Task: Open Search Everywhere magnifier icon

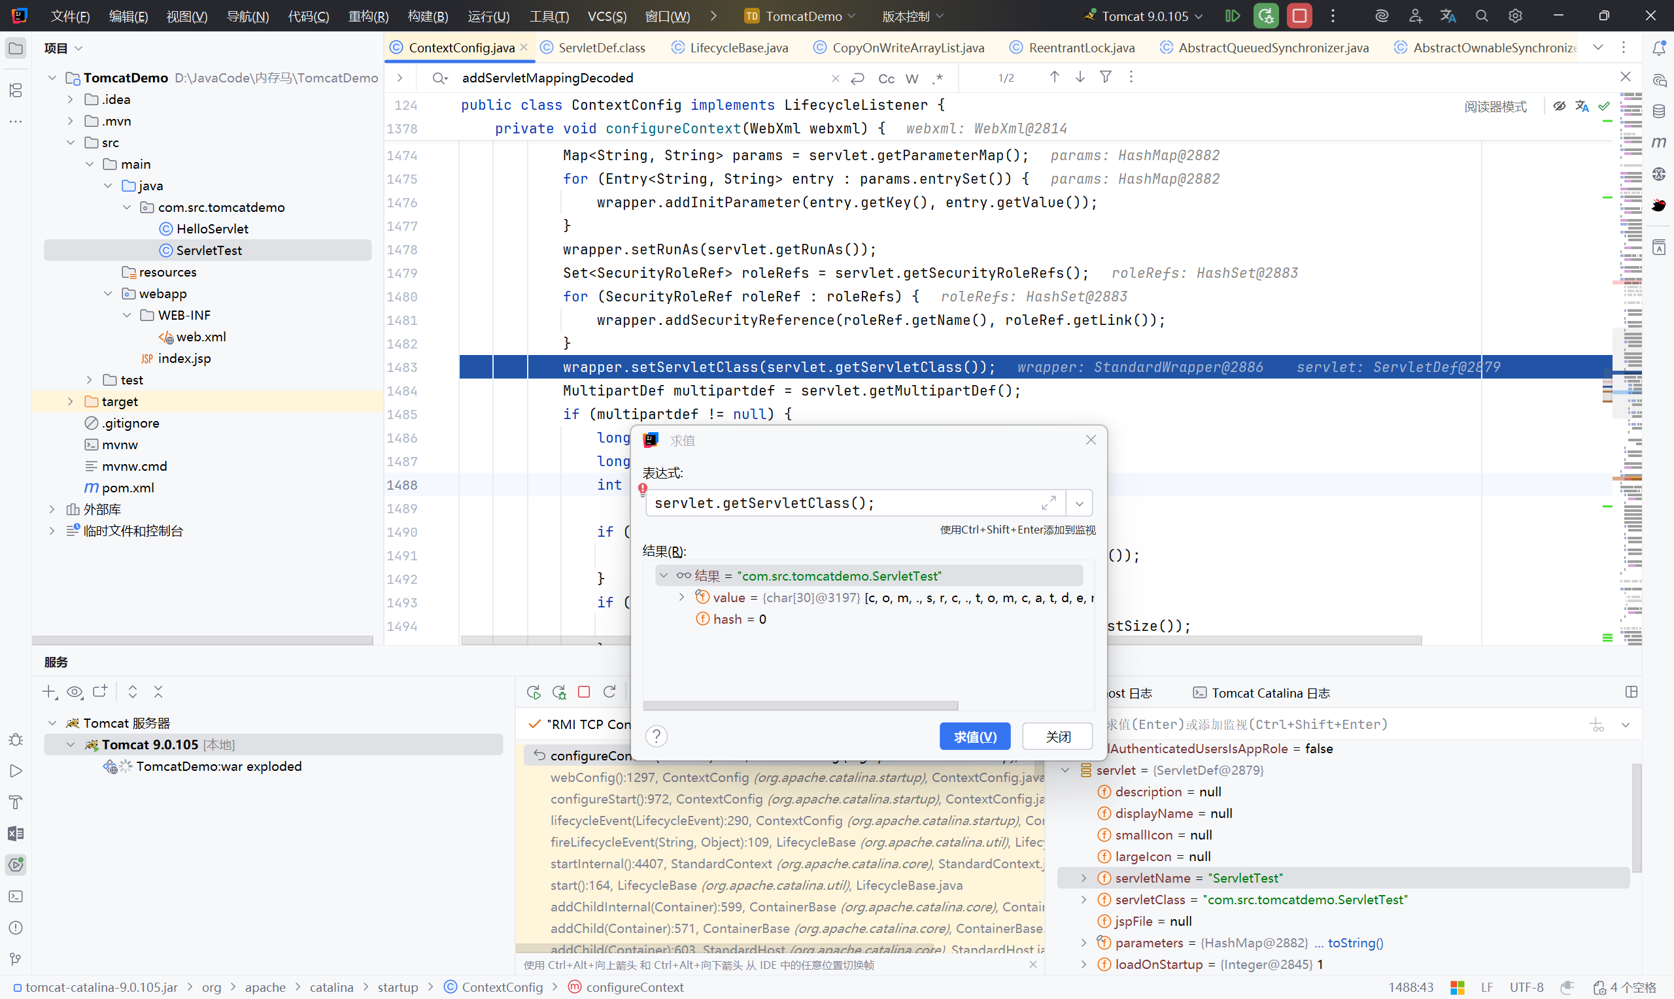Action: (x=1481, y=16)
